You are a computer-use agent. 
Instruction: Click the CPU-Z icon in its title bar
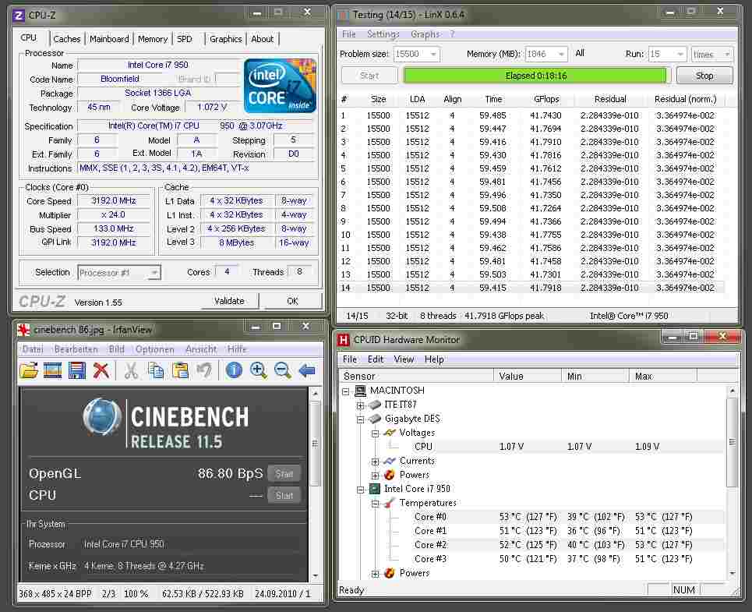click(19, 16)
